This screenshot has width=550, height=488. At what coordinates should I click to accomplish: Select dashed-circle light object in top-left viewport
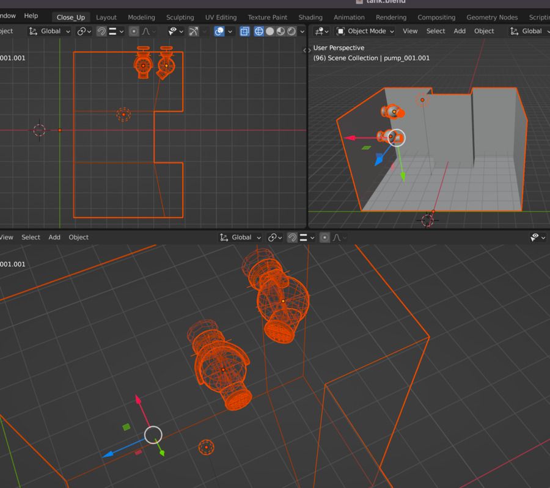[123, 114]
